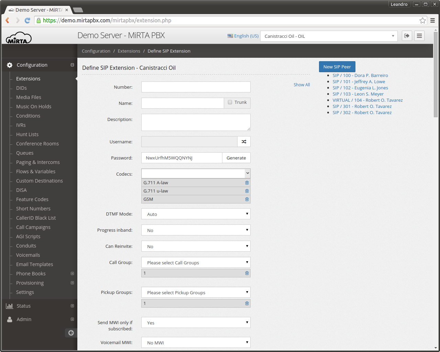
Task: Remove Pickup Group 1 entry
Action: pos(247,303)
